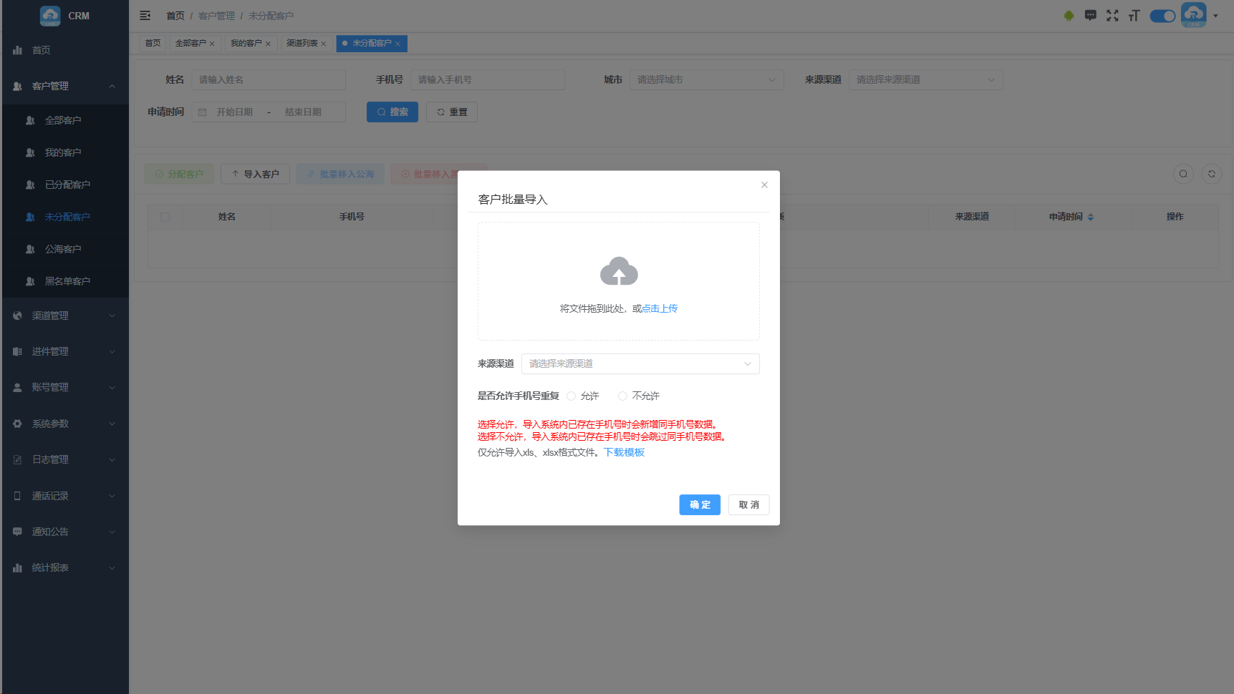The image size is (1234, 694).
Task: Switch the dark mode toggle in header
Action: (x=1162, y=15)
